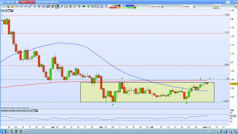Click the keyboard icon in title bar
238x134 pixels.
click(x=228, y=2)
